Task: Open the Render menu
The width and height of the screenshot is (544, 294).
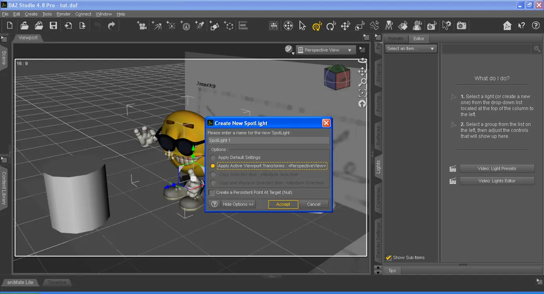Action: pos(63,14)
